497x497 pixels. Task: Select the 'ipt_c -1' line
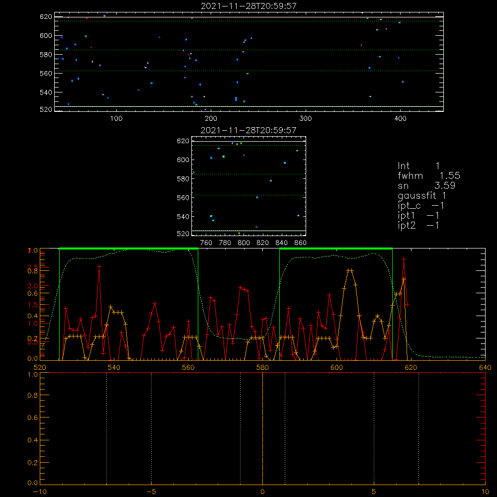click(x=421, y=206)
